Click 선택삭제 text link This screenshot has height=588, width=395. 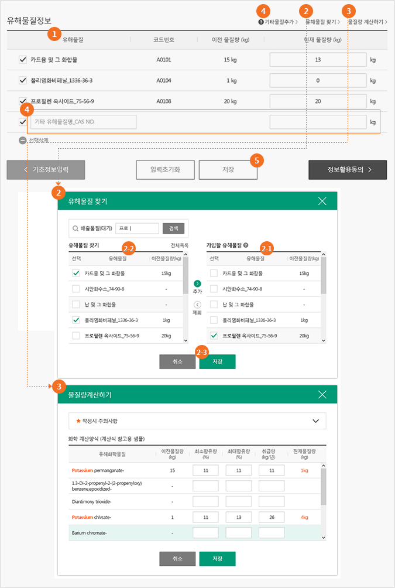[x=39, y=140]
